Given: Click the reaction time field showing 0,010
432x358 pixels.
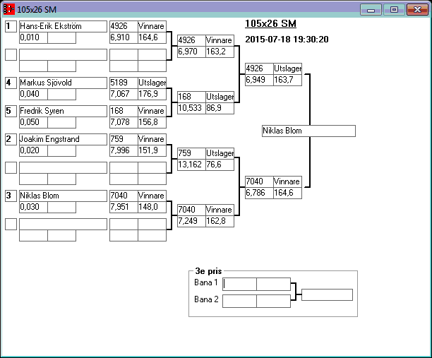Looking at the screenshot, I should 32,37.
